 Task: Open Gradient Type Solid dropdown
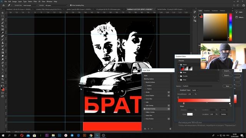pyautogui.click(x=195, y=90)
